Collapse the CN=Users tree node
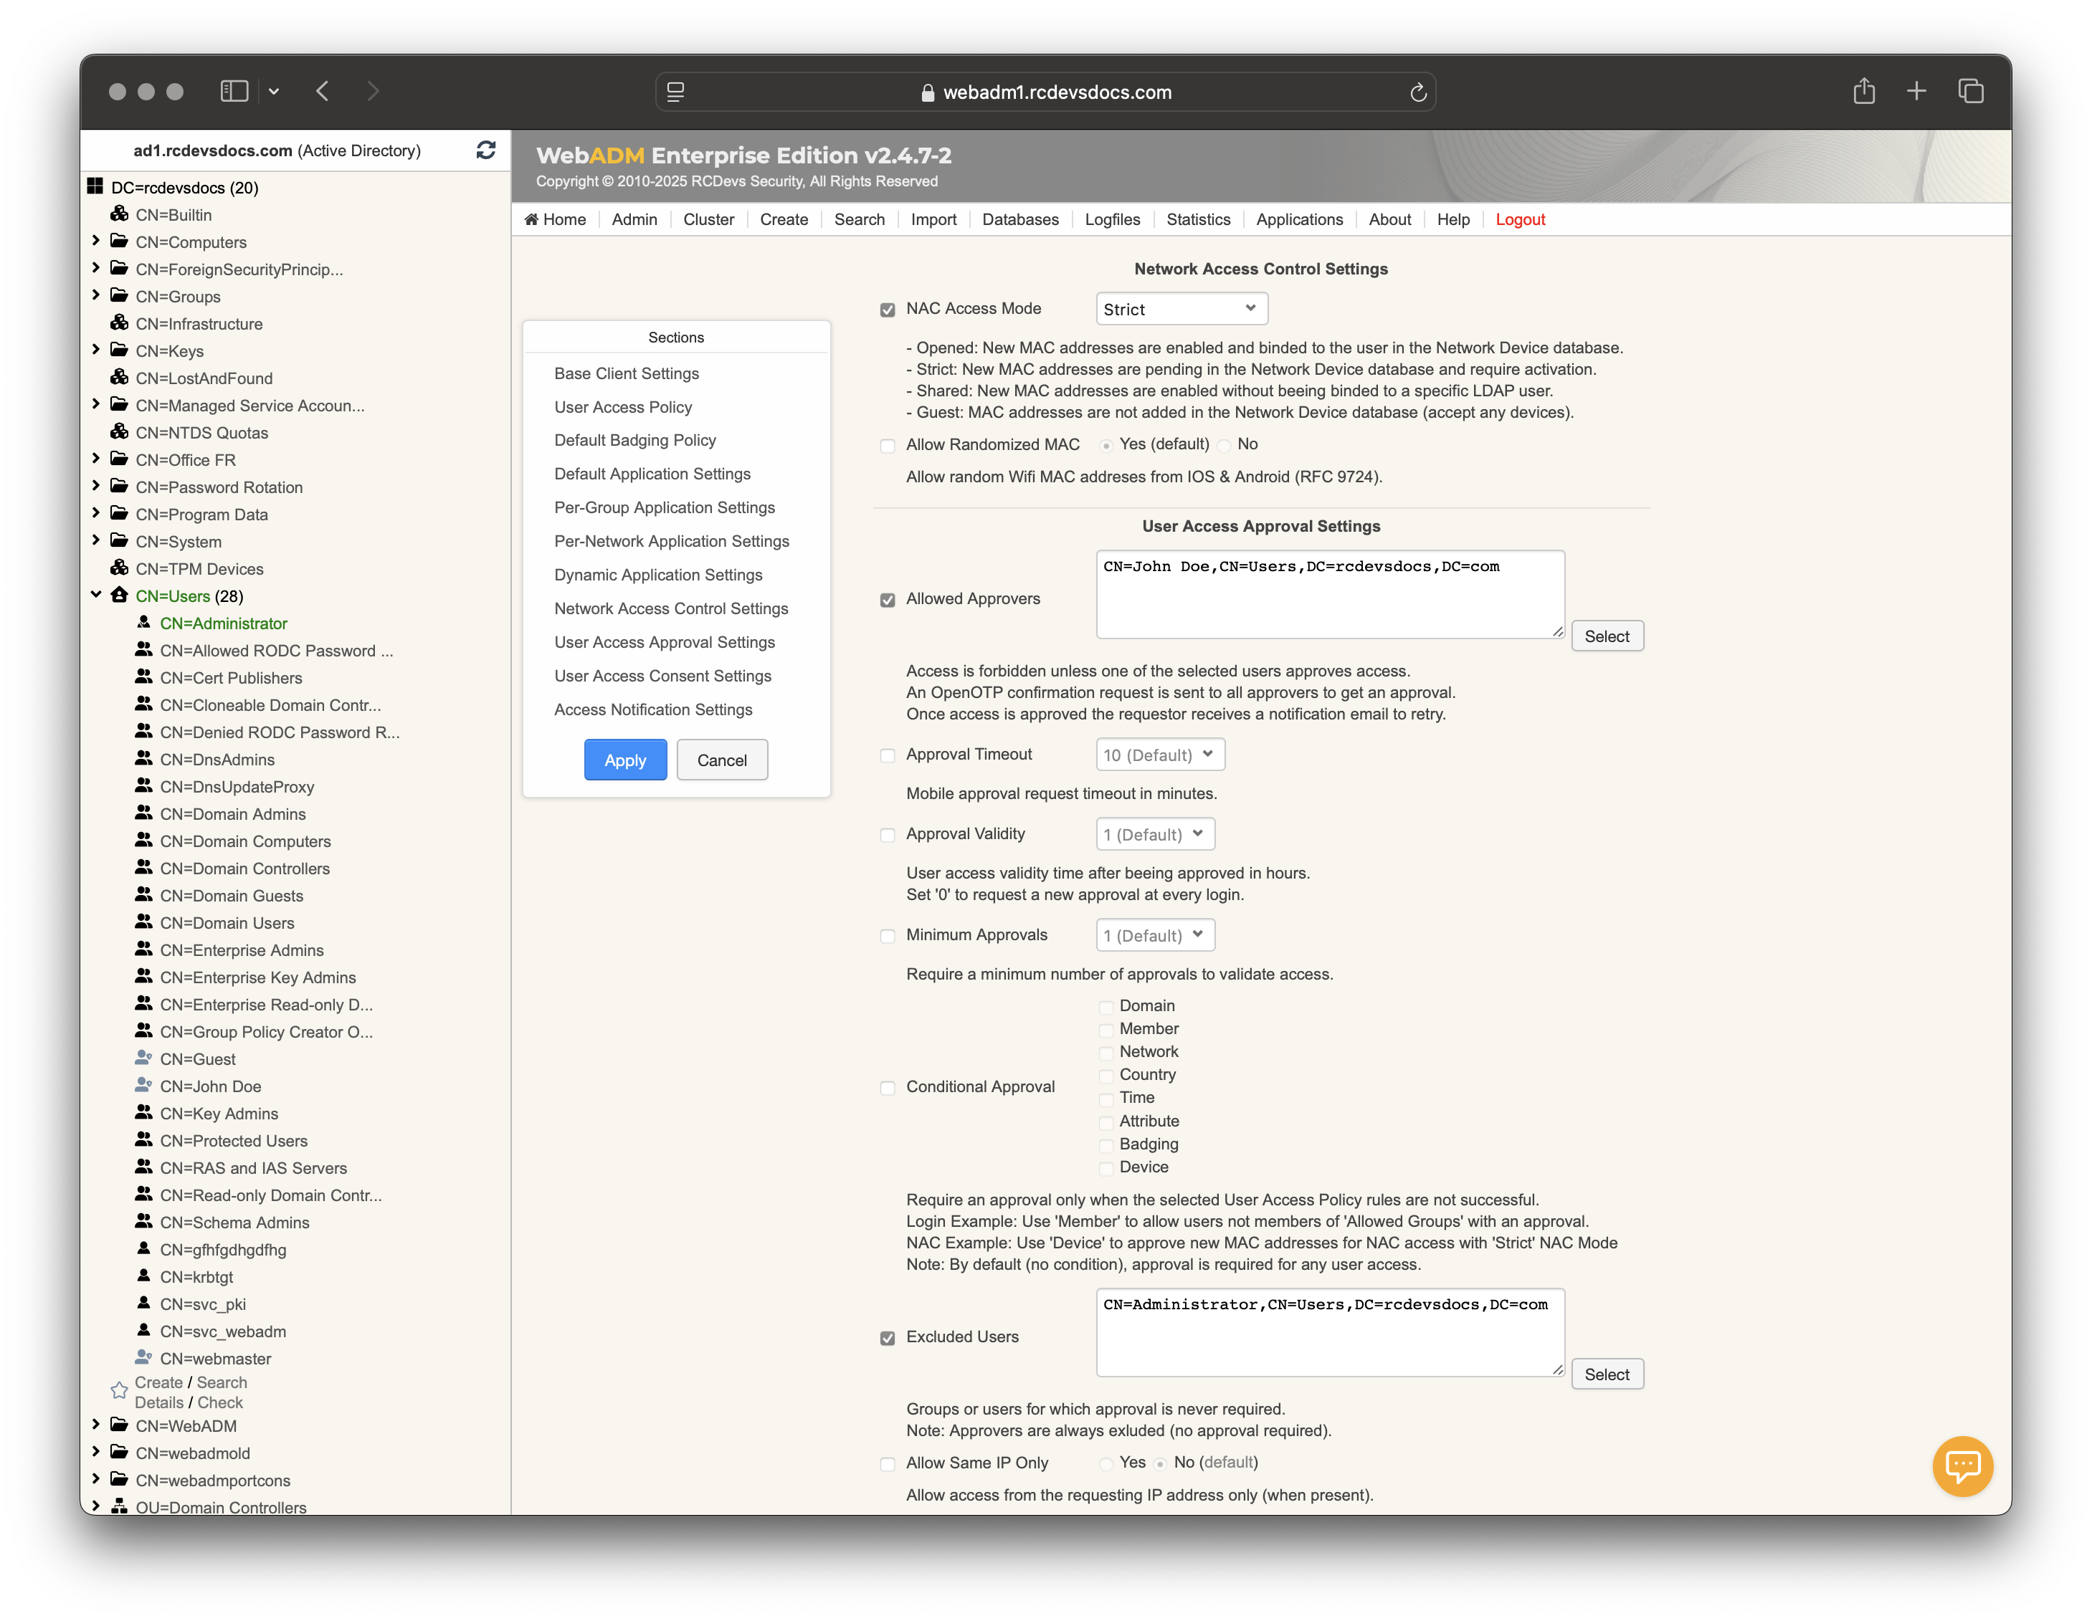This screenshot has height=1621, width=2092. [x=96, y=595]
